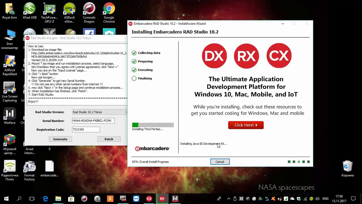Click the CX round logo in installer
Screen dimensions: 362x204
[279, 56]
